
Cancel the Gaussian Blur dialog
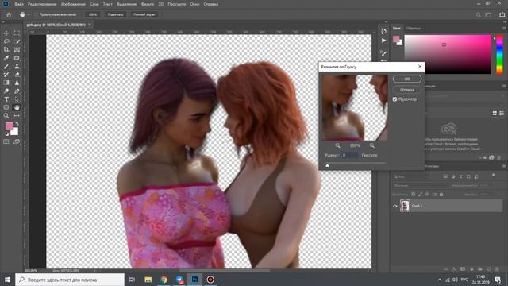click(407, 90)
